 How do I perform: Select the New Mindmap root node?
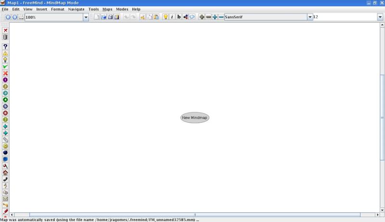click(x=195, y=118)
